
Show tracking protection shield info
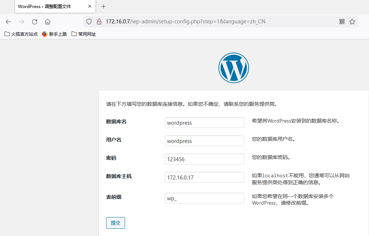pyautogui.click(x=89, y=22)
